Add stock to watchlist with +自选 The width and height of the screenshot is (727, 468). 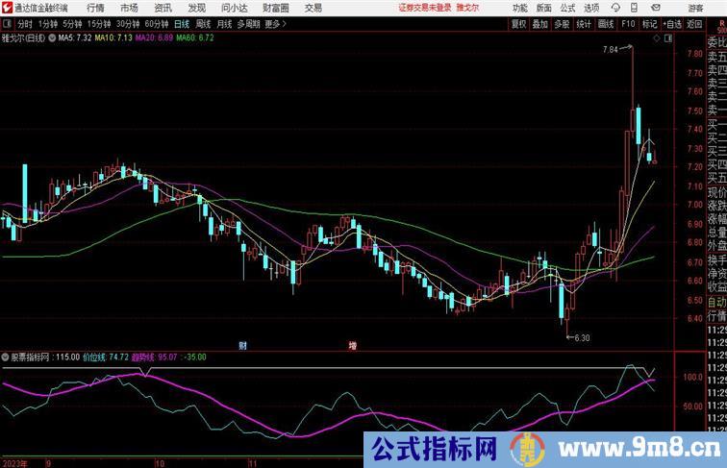[671, 24]
